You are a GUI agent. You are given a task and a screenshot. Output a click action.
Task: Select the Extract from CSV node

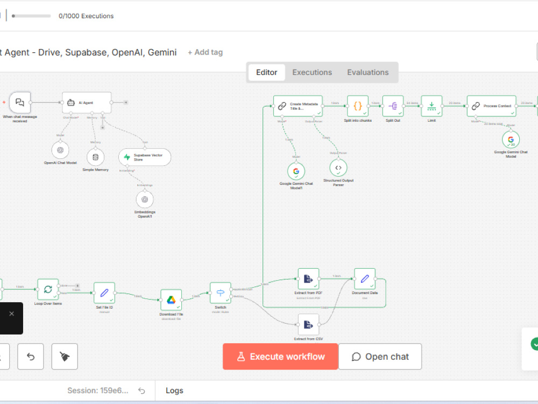308,324
